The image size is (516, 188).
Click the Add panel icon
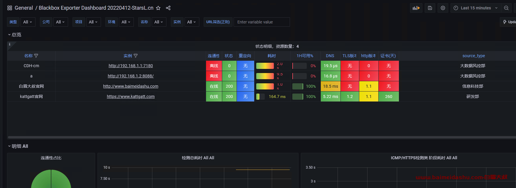point(416,8)
